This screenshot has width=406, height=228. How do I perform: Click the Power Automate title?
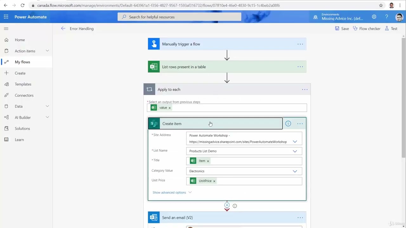pyautogui.click(x=30, y=17)
